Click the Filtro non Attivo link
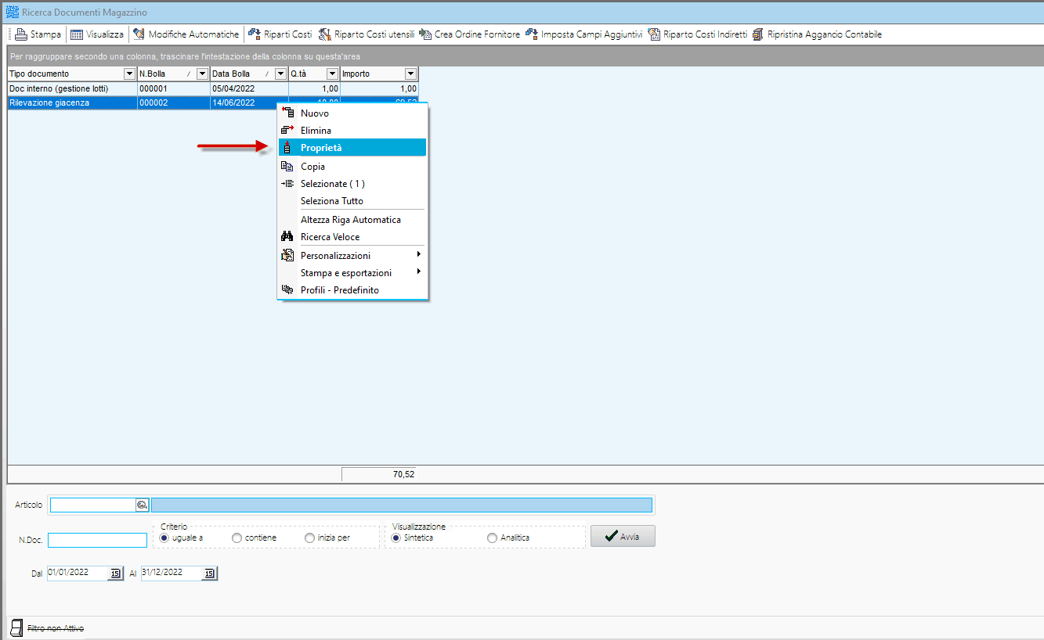 56,628
